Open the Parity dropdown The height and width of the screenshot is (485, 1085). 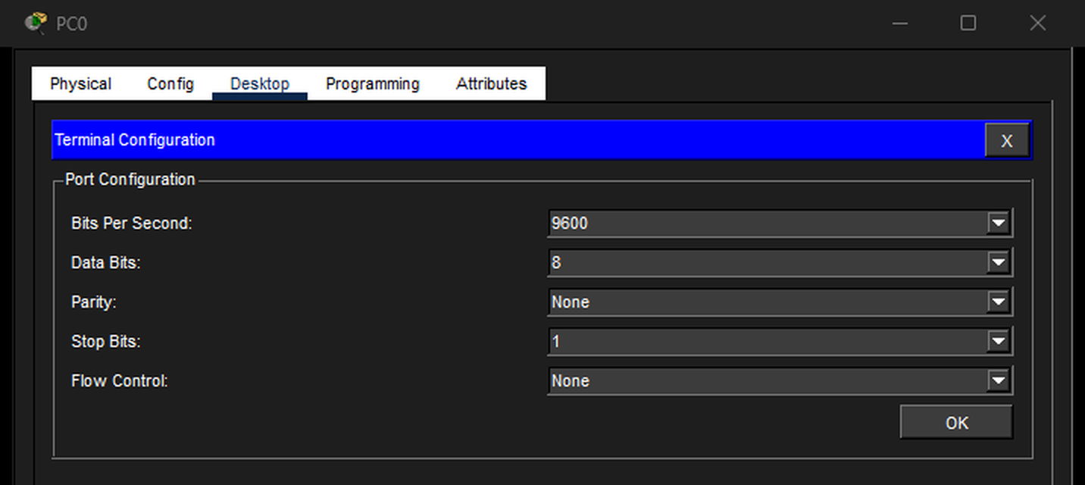click(x=1000, y=302)
